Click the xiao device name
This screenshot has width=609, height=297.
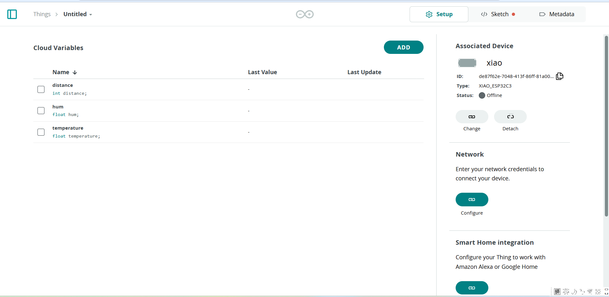[494, 63]
